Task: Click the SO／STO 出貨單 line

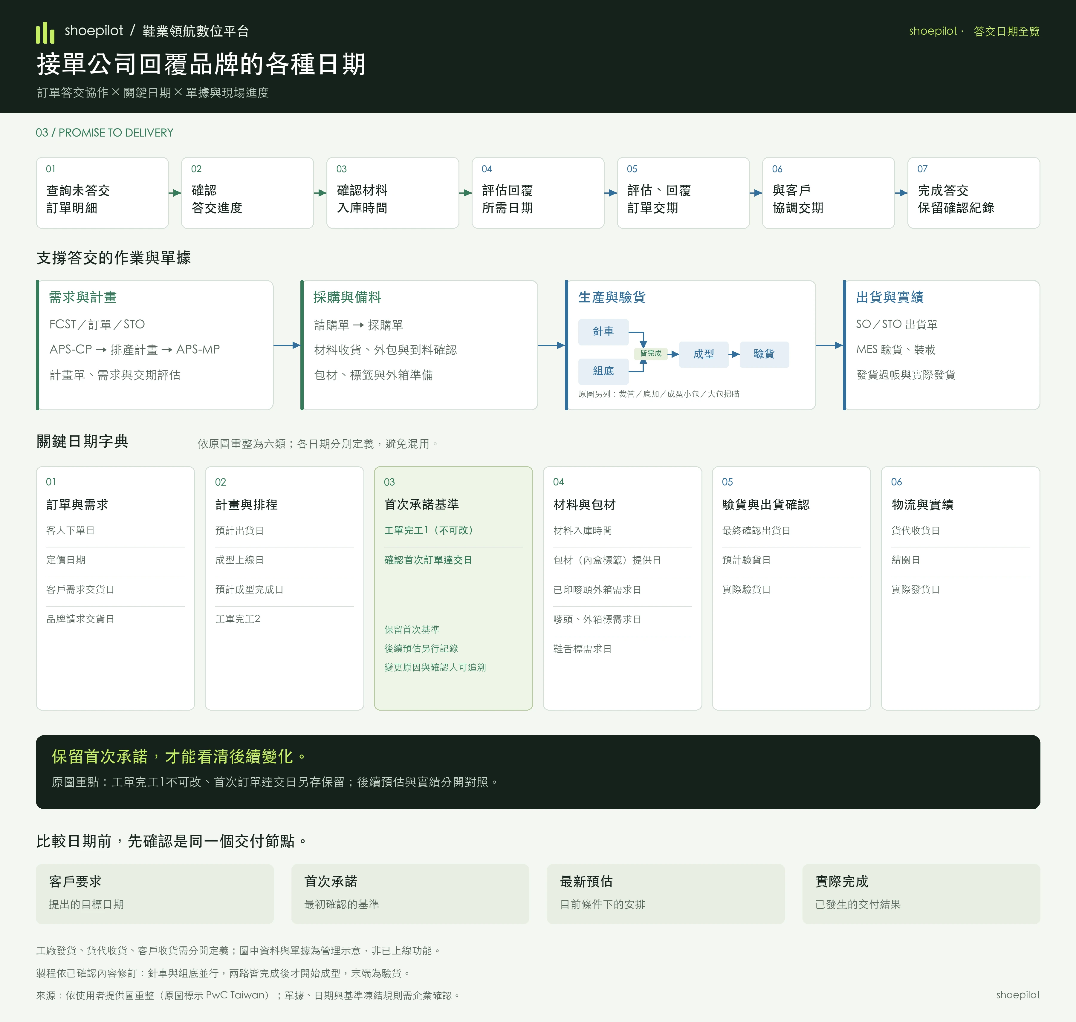Action: 897,325
